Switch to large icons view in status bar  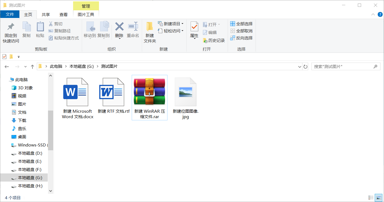coord(379,198)
